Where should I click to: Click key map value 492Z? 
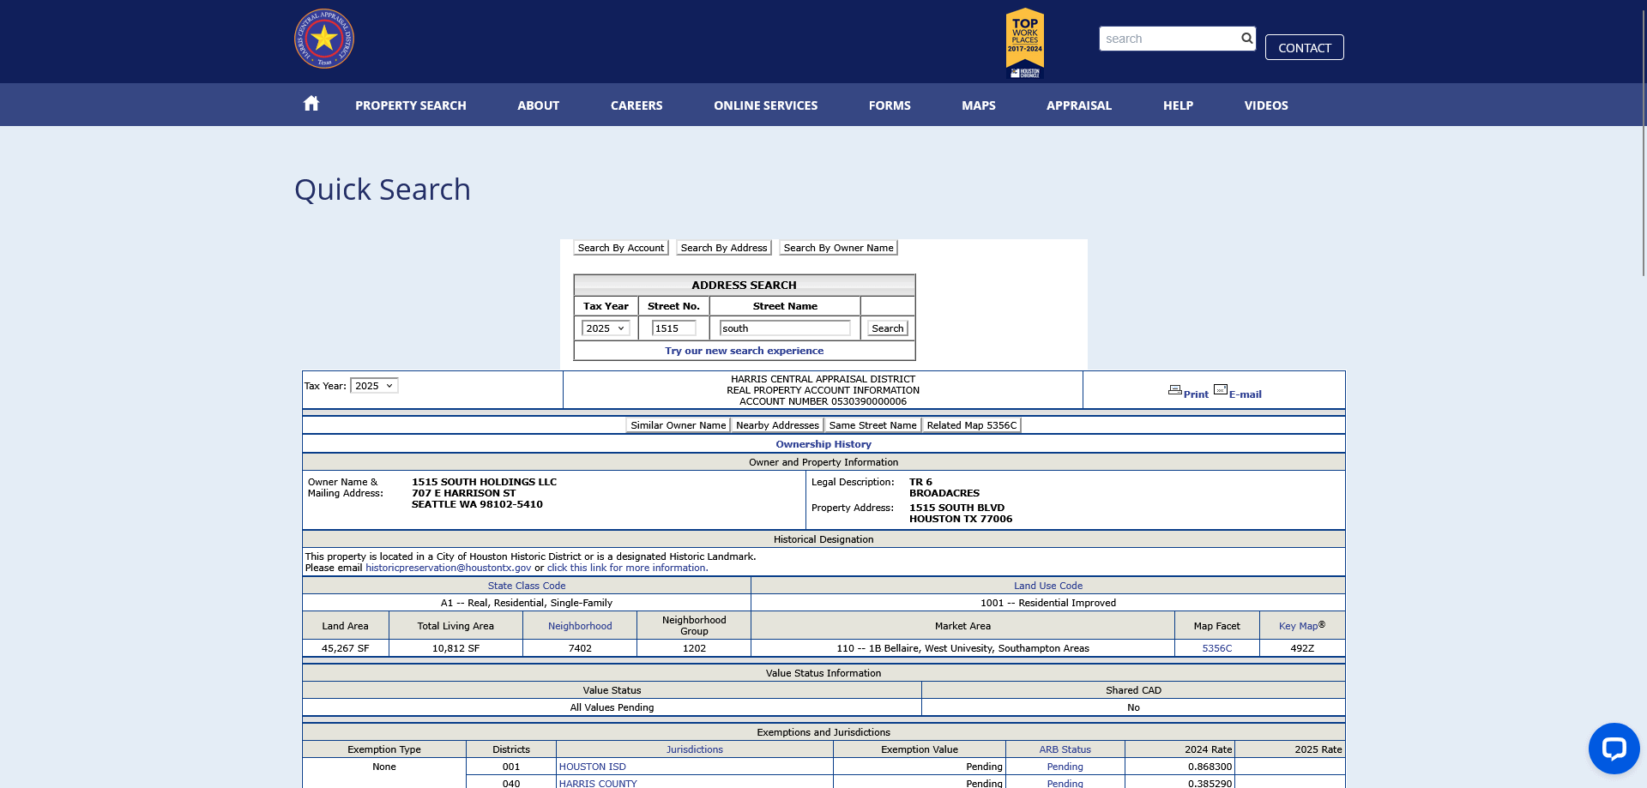point(1302,648)
